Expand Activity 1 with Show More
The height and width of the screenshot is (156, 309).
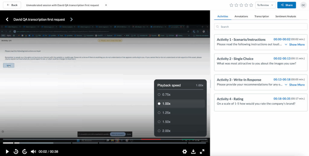[295, 44]
